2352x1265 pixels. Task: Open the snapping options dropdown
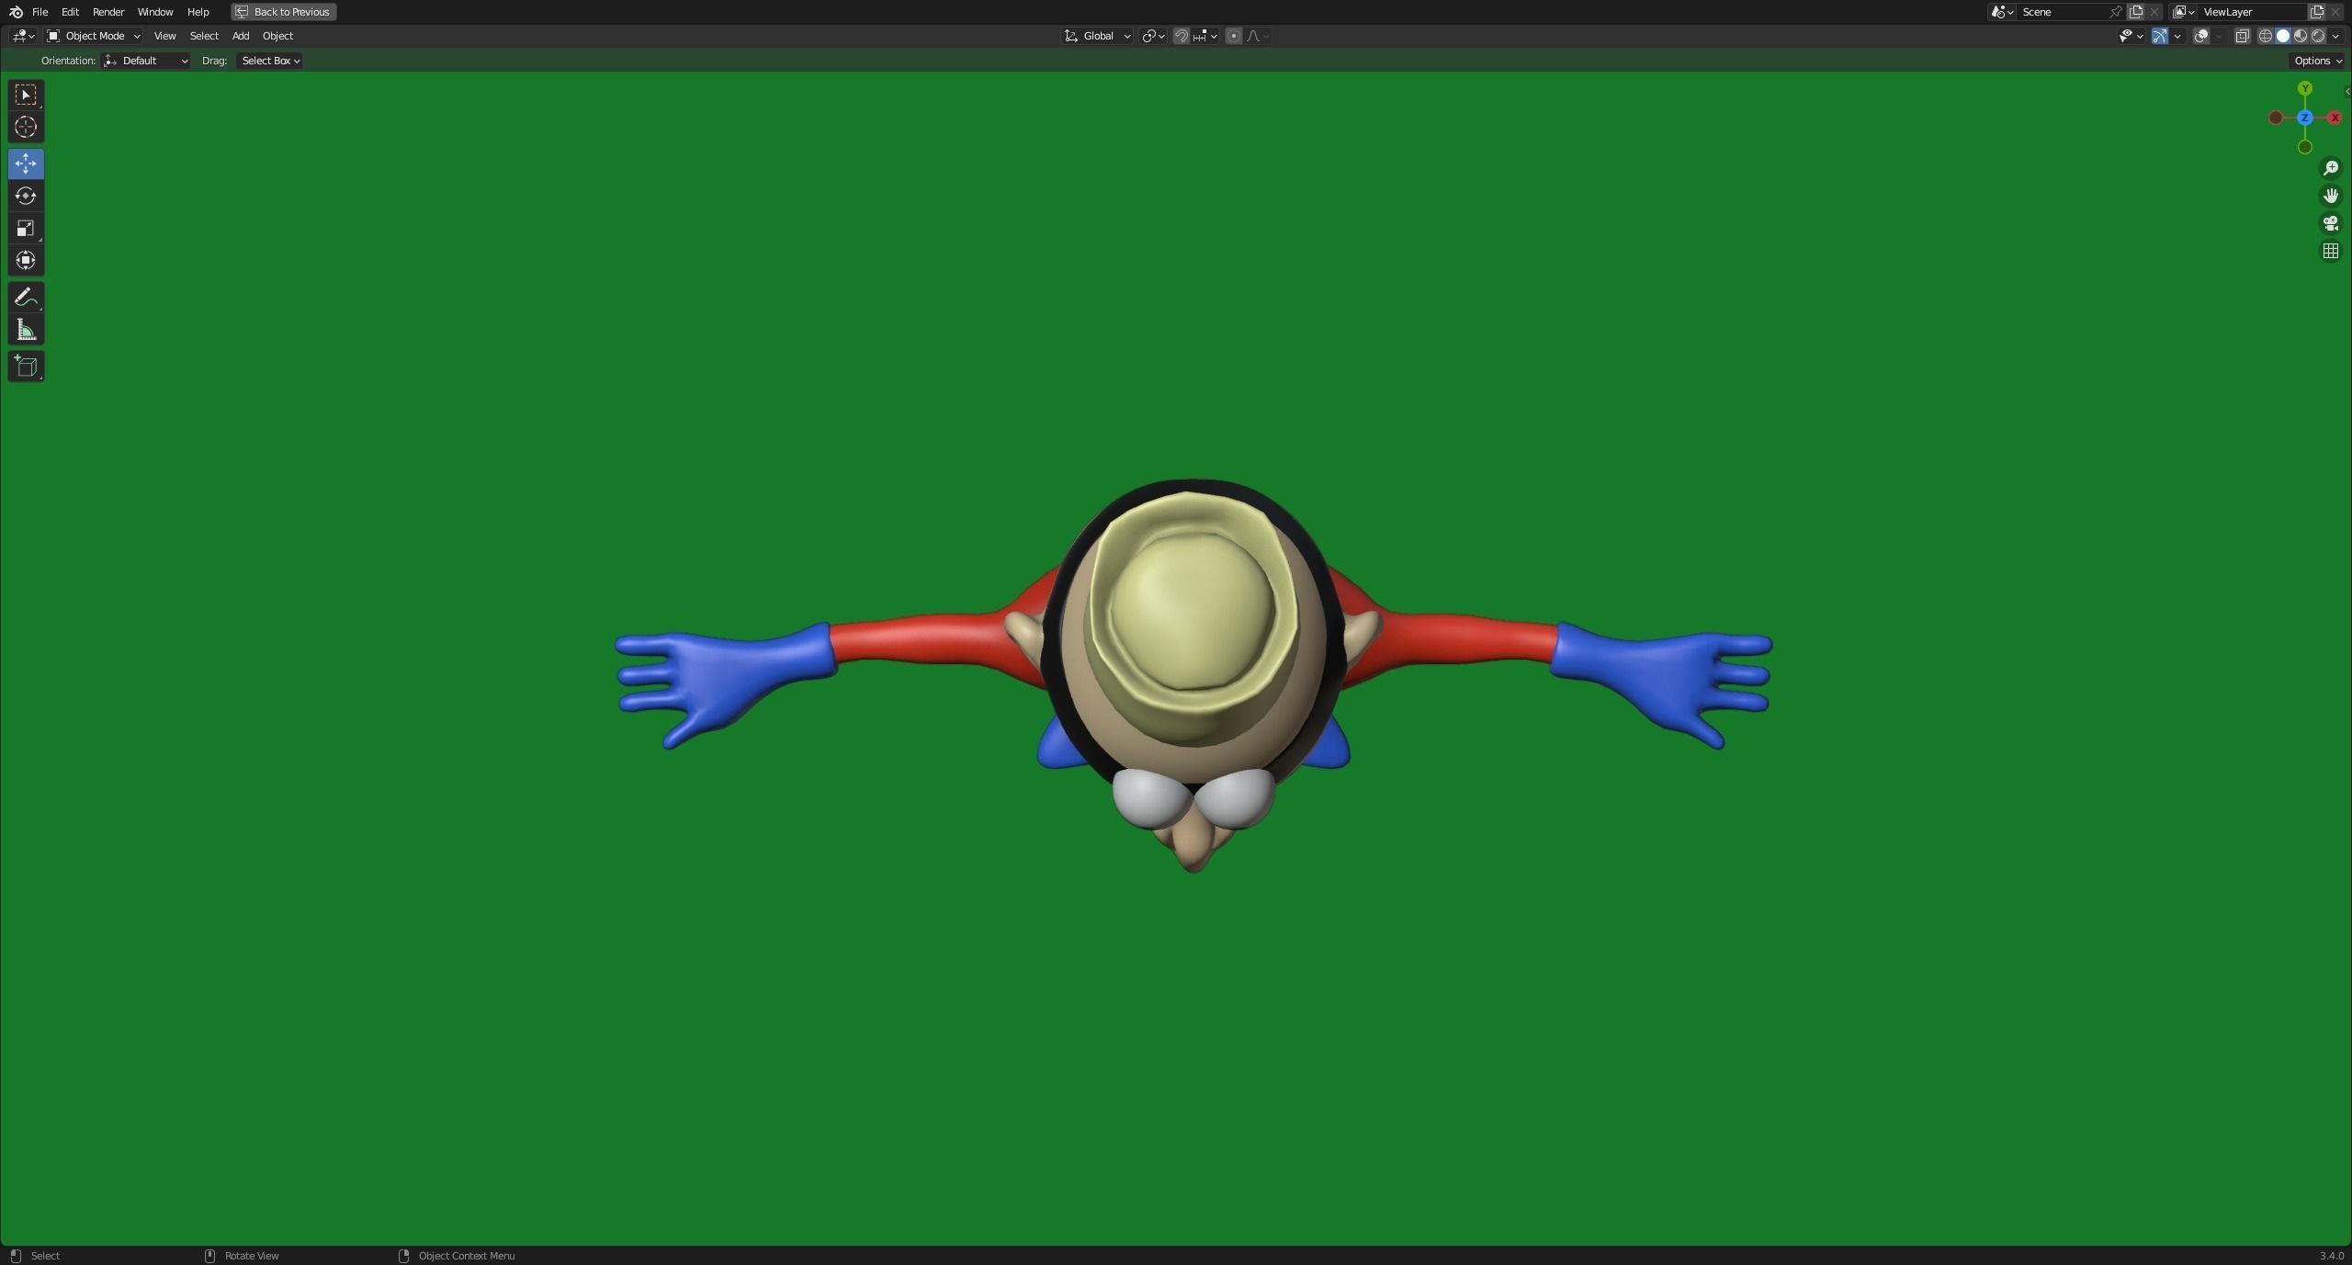(1205, 36)
